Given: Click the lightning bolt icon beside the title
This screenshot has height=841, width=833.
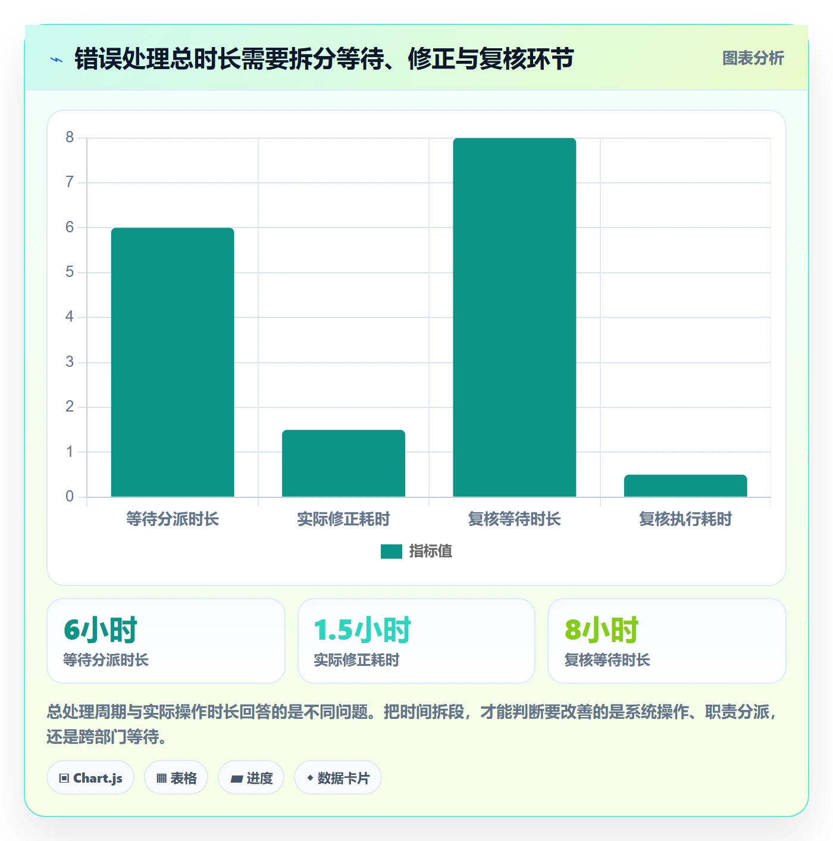Looking at the screenshot, I should click(x=57, y=60).
